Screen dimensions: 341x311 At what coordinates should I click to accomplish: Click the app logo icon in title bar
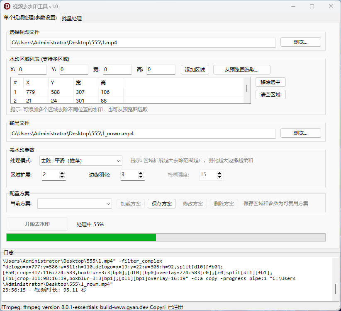pos(7,6)
